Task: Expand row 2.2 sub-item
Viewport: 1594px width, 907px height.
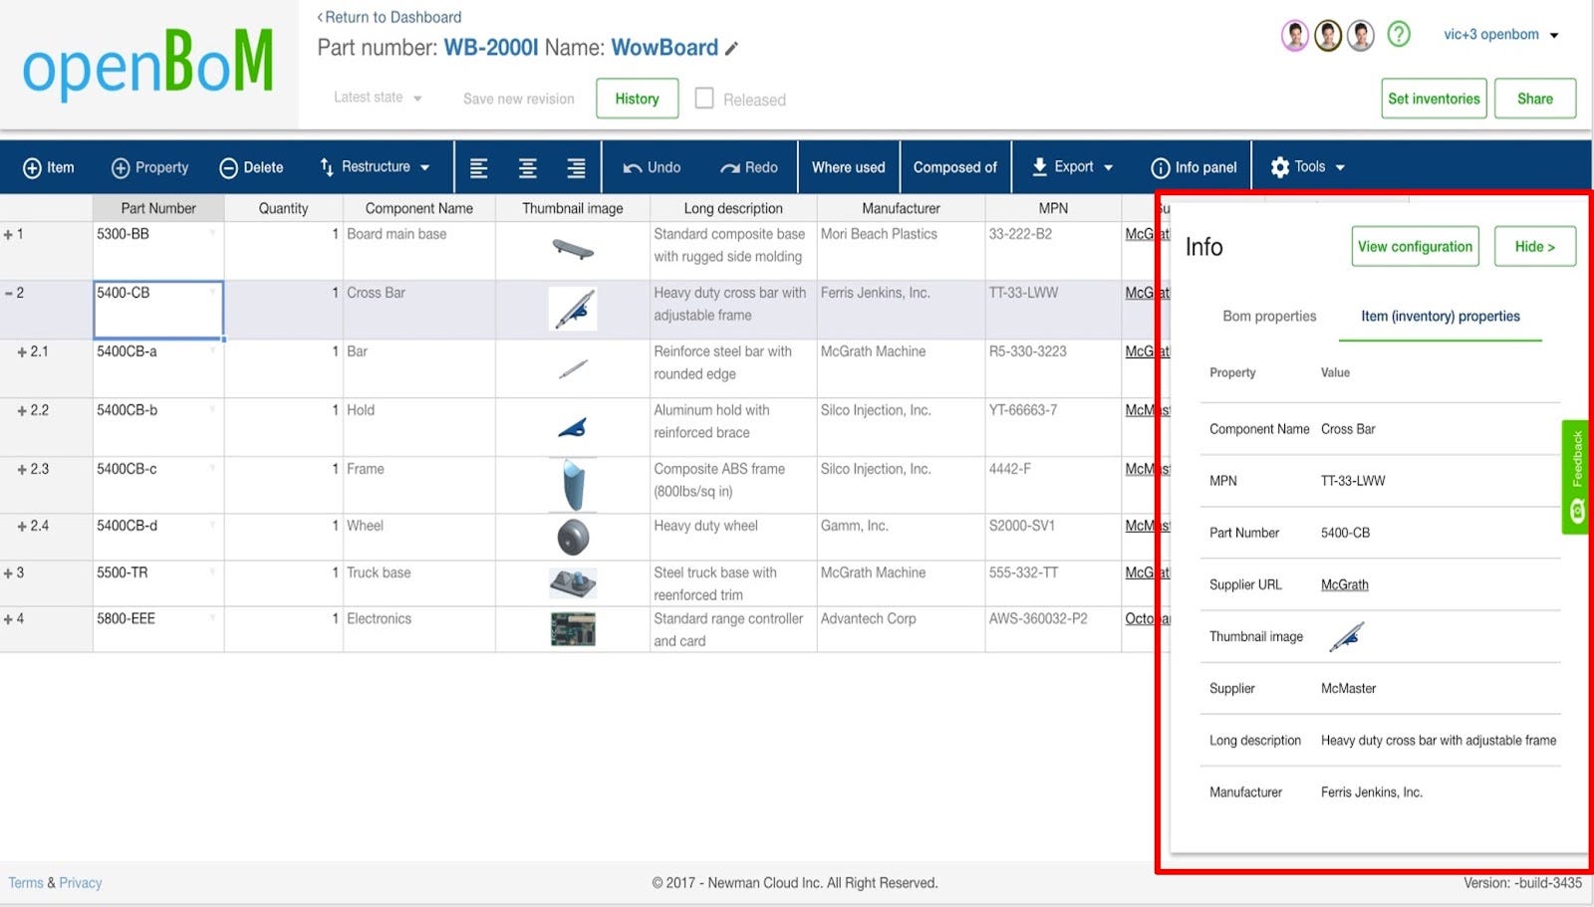Action: tap(22, 411)
